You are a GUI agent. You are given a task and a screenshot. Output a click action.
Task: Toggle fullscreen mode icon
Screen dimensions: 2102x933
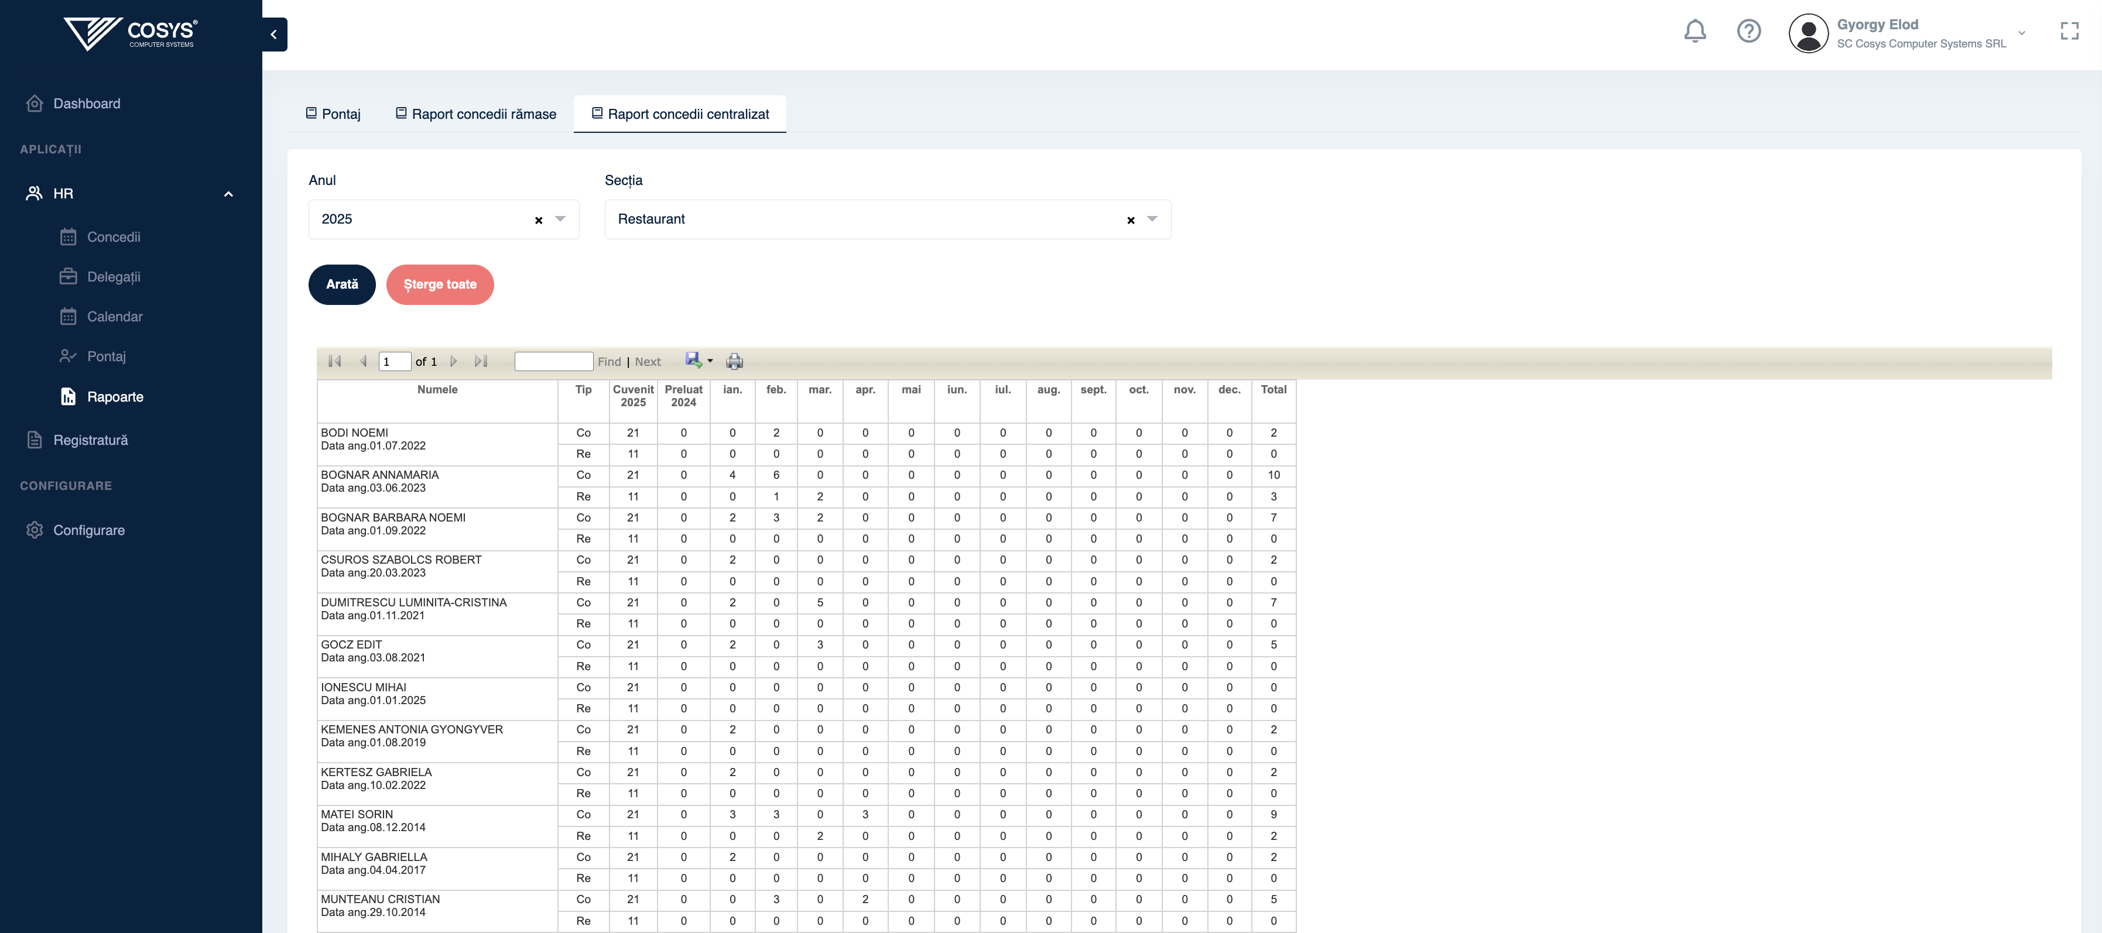[x=2069, y=32]
